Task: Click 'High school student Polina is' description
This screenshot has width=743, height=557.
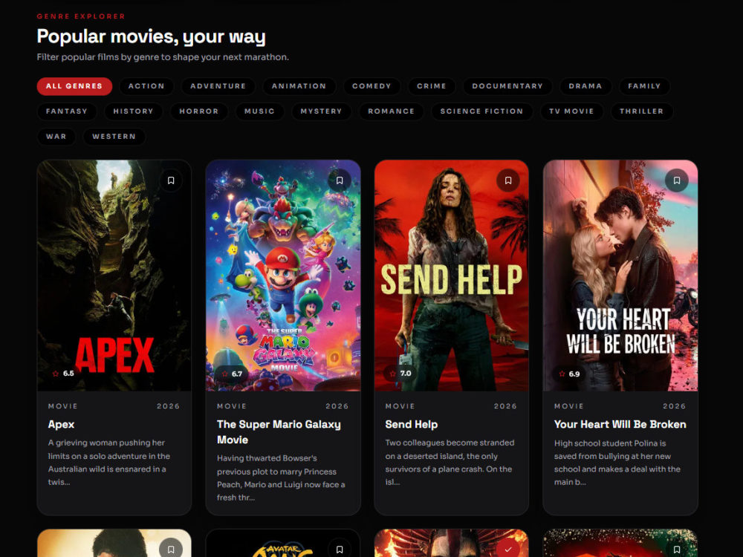Action: [617, 462]
